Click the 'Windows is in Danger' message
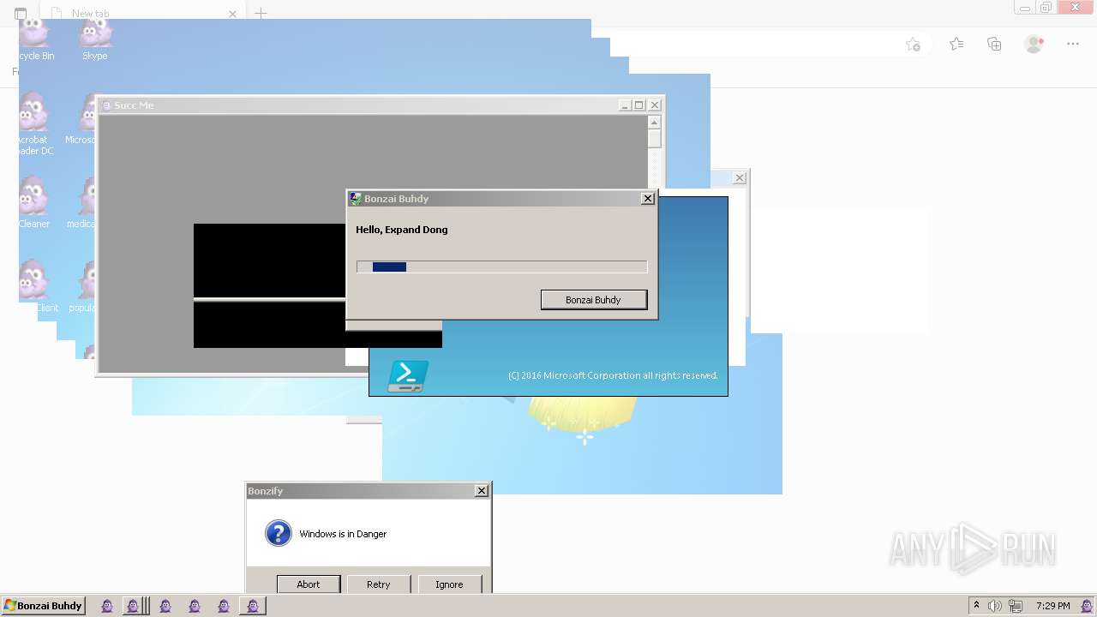Viewport: 1097px width, 617px height. point(343,534)
